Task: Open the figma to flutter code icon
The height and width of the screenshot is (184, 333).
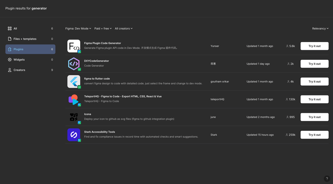Action: pyautogui.click(x=74, y=82)
